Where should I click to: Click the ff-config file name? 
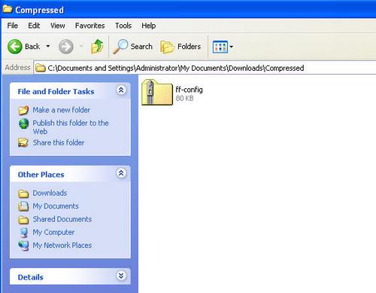[x=189, y=90]
